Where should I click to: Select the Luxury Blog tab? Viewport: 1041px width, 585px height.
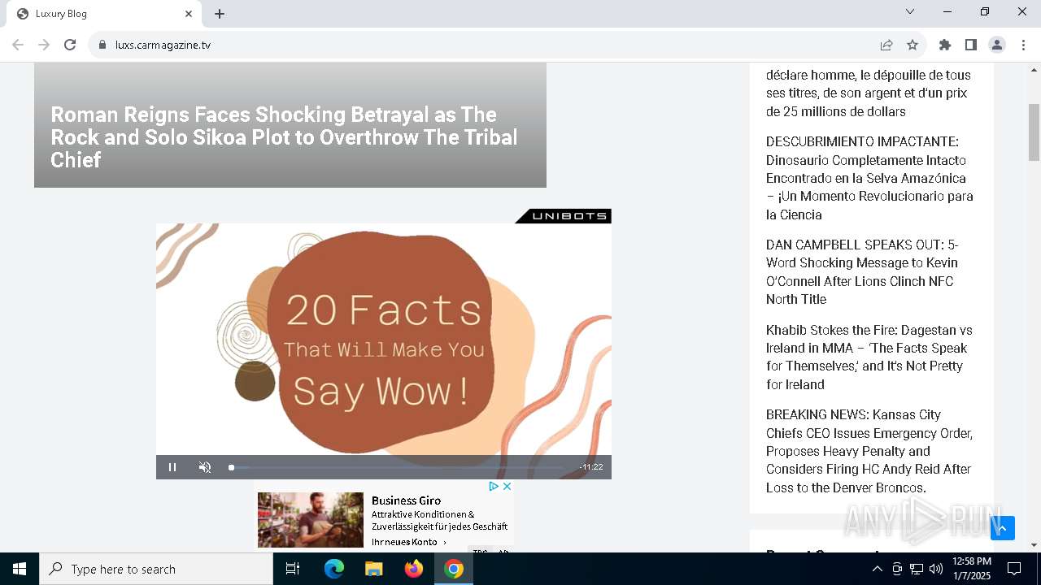(x=104, y=14)
